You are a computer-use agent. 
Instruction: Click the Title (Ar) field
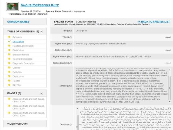click(123, 37)
